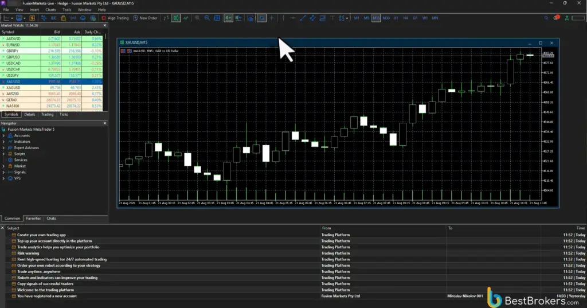Select XAGUSD in Market Watch

tap(52, 88)
